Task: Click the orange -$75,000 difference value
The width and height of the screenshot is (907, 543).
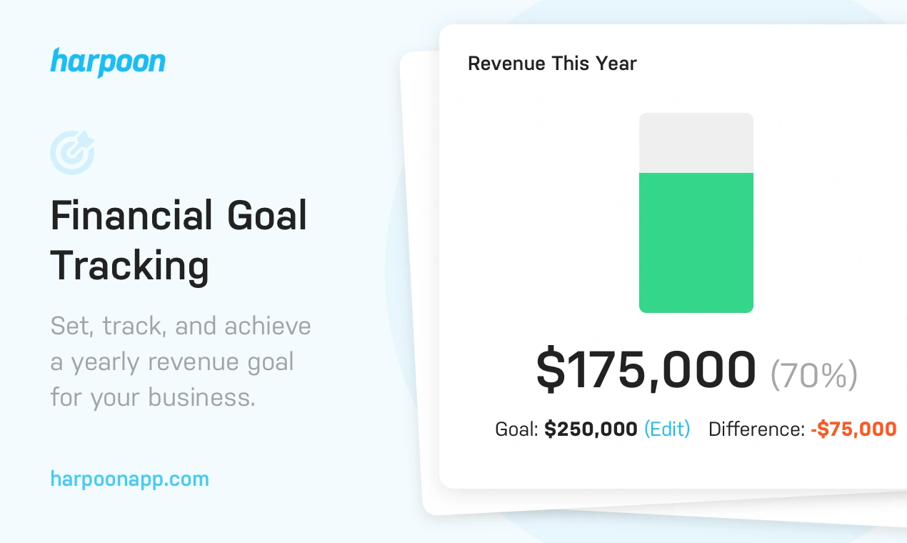Action: (853, 429)
